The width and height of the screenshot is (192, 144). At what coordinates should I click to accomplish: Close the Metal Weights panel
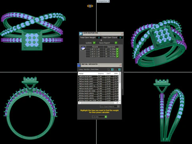pos(120,65)
